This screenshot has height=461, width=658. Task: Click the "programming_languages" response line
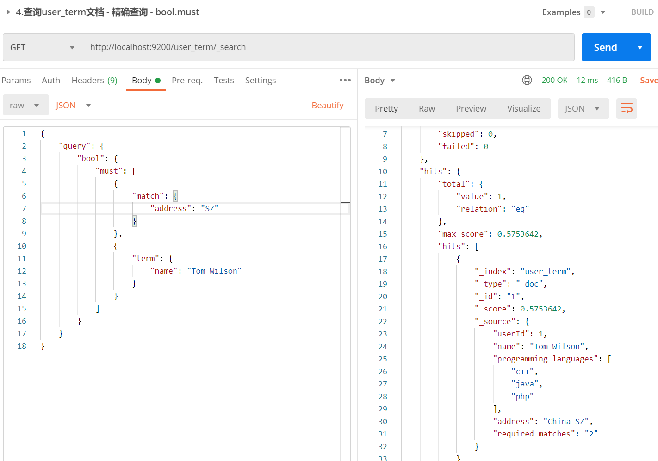pos(552,359)
